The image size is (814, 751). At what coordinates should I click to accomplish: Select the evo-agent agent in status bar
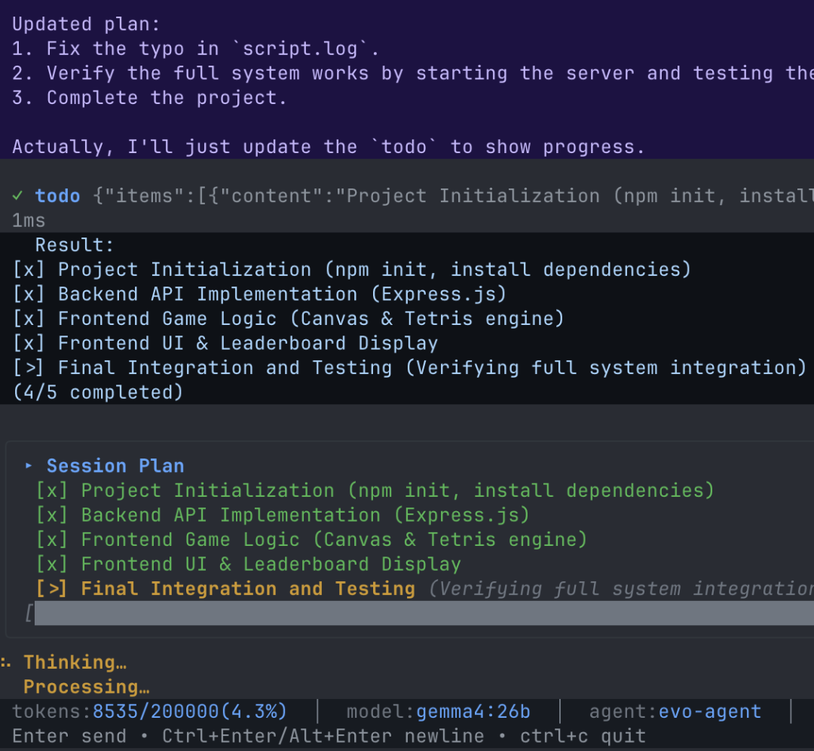coord(710,712)
